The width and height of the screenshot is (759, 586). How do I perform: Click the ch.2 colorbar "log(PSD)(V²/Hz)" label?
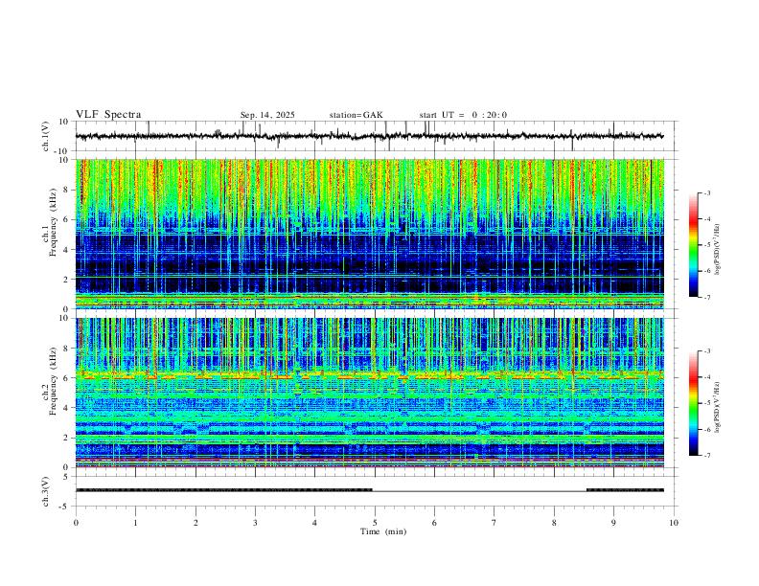pyautogui.click(x=718, y=407)
